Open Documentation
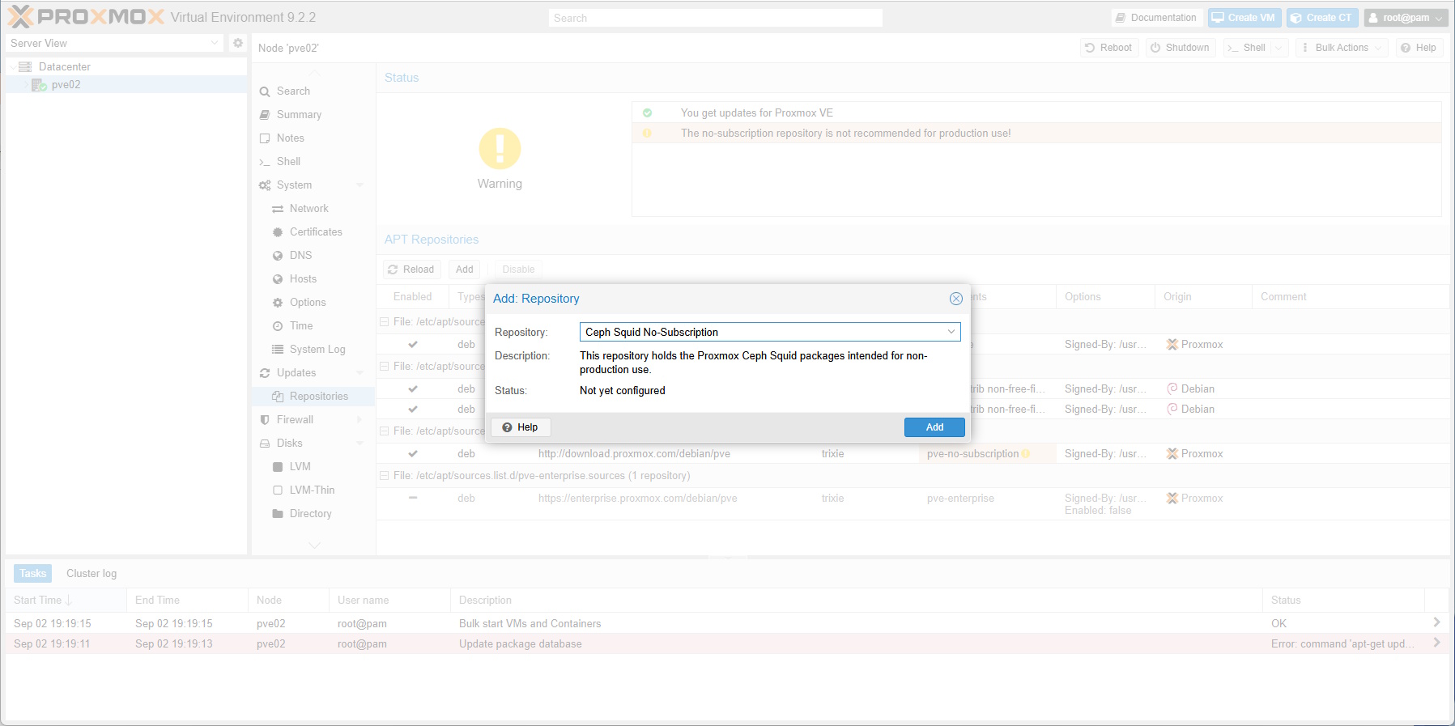This screenshot has width=1455, height=726. point(1155,18)
